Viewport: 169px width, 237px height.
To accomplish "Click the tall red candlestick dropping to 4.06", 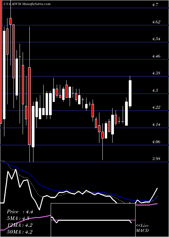I will tap(30, 106).
